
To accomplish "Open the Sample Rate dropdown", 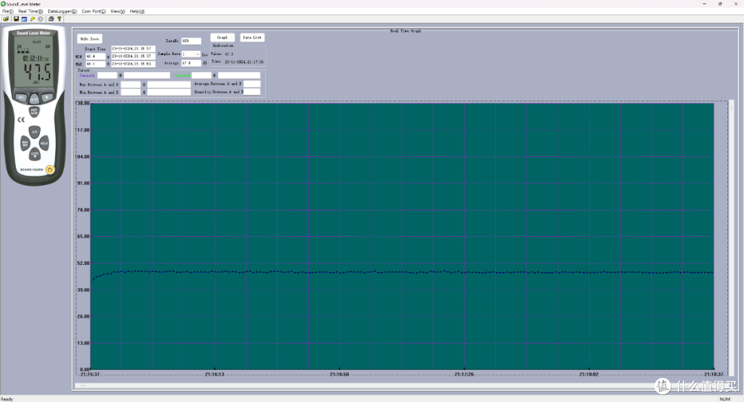I will 192,54.
